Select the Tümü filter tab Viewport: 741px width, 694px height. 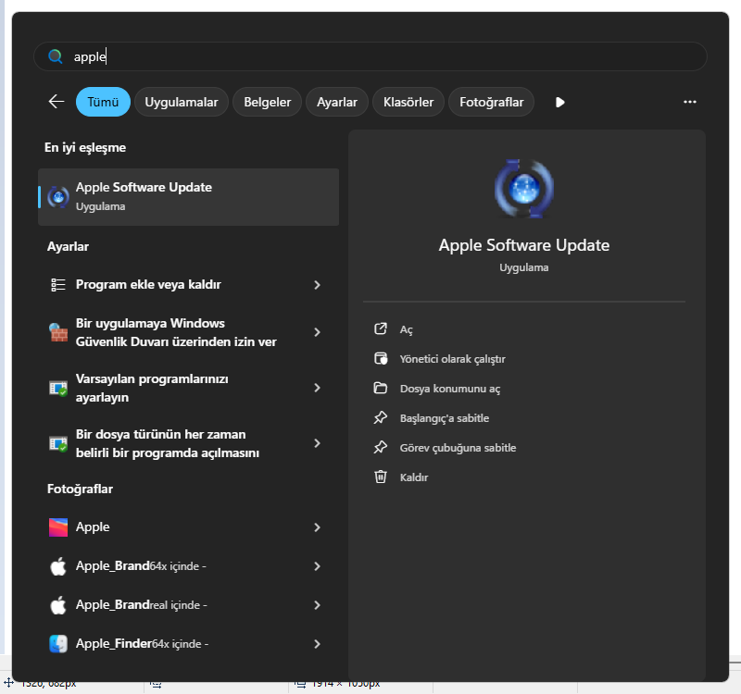(x=103, y=102)
